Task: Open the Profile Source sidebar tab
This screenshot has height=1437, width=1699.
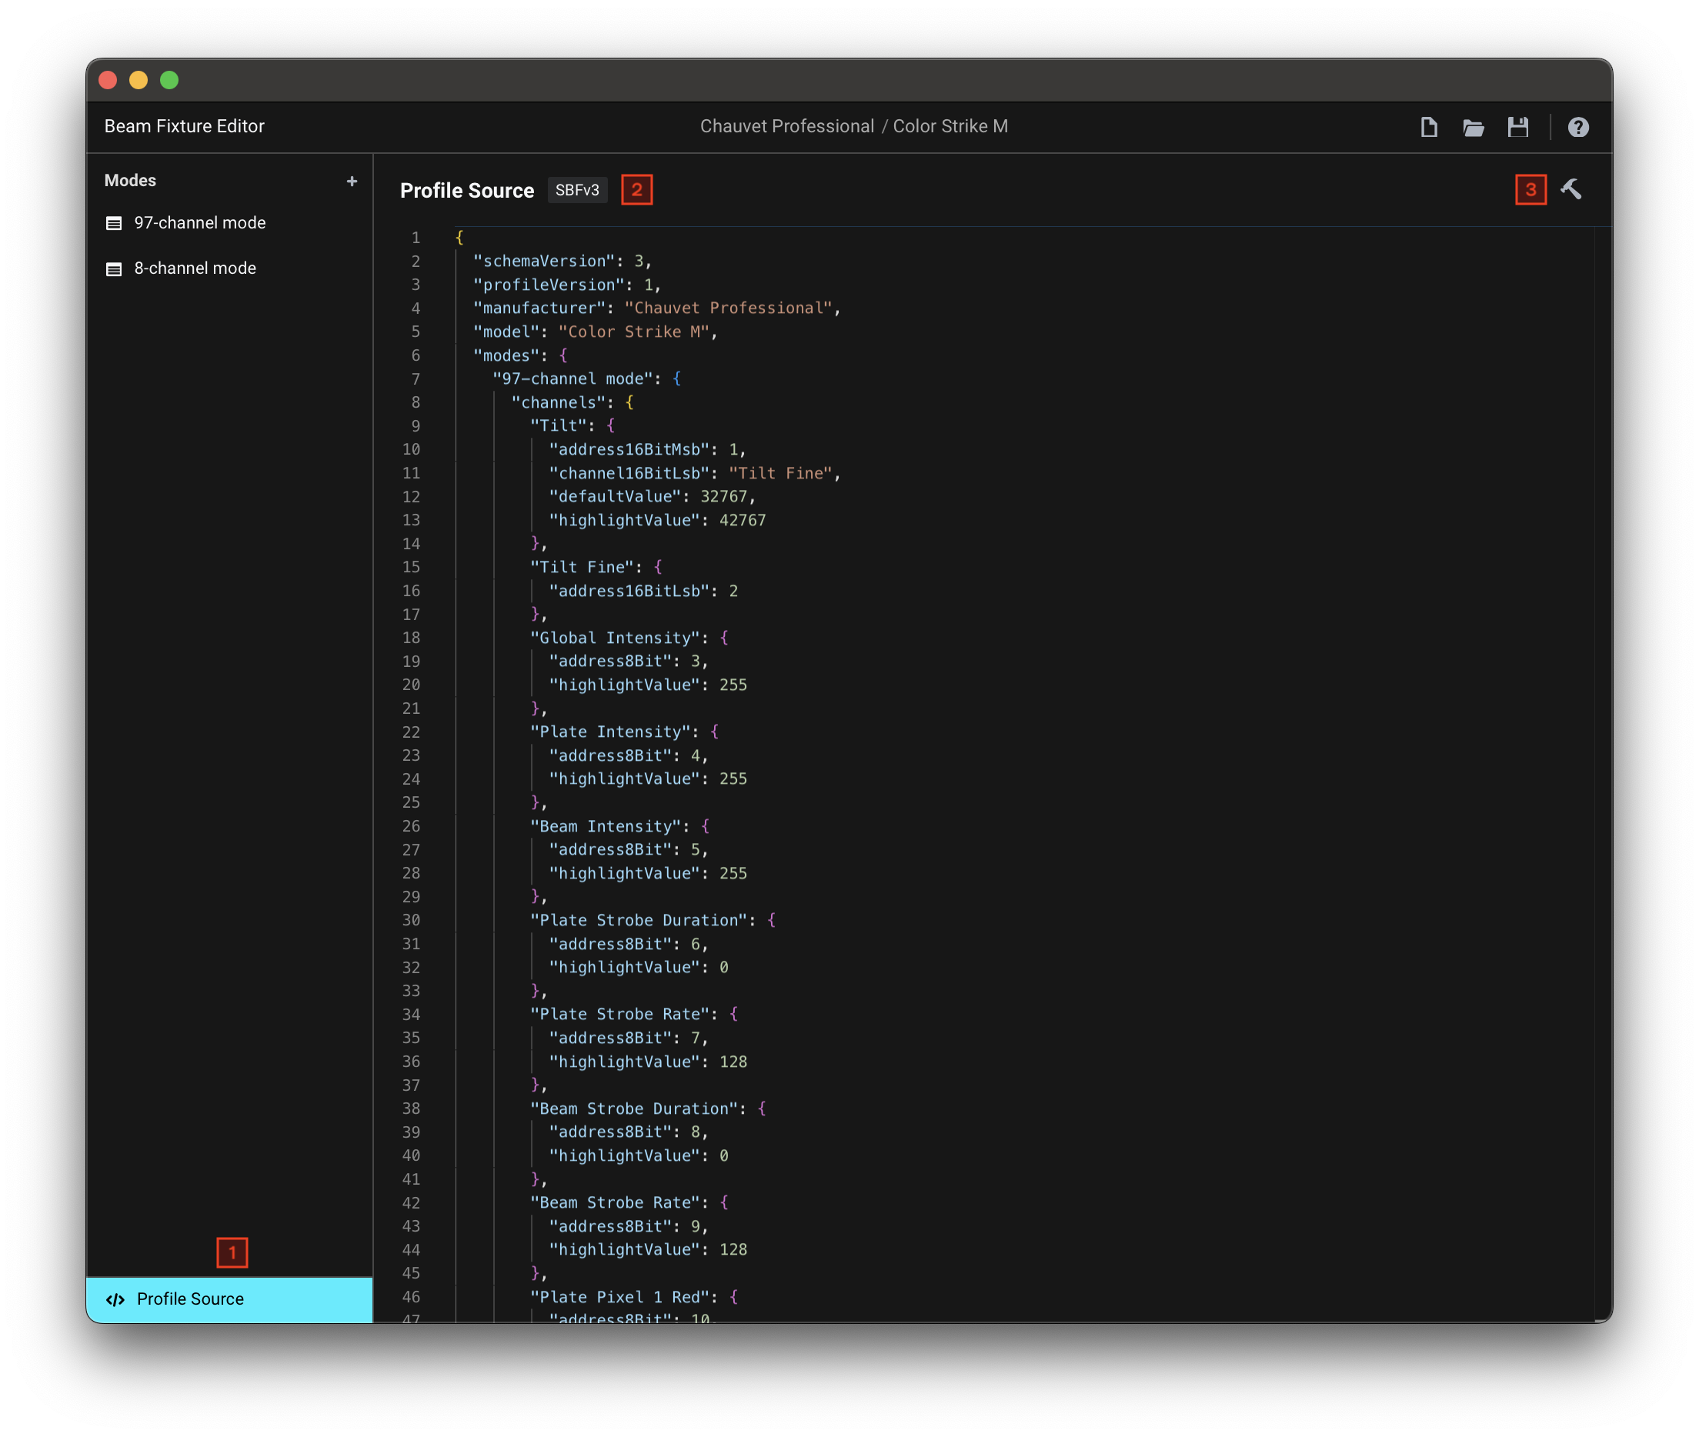Action: pos(230,1299)
